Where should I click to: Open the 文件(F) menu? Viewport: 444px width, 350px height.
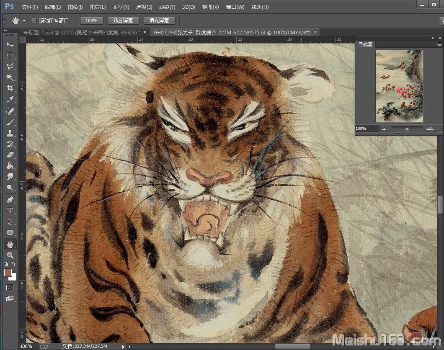(30, 7)
